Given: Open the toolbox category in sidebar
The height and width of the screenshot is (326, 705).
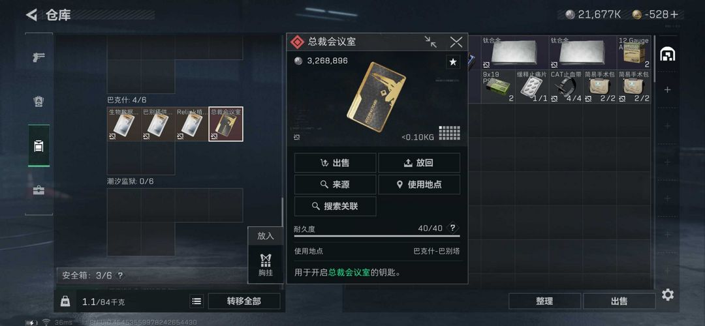Looking at the screenshot, I should coord(39,190).
